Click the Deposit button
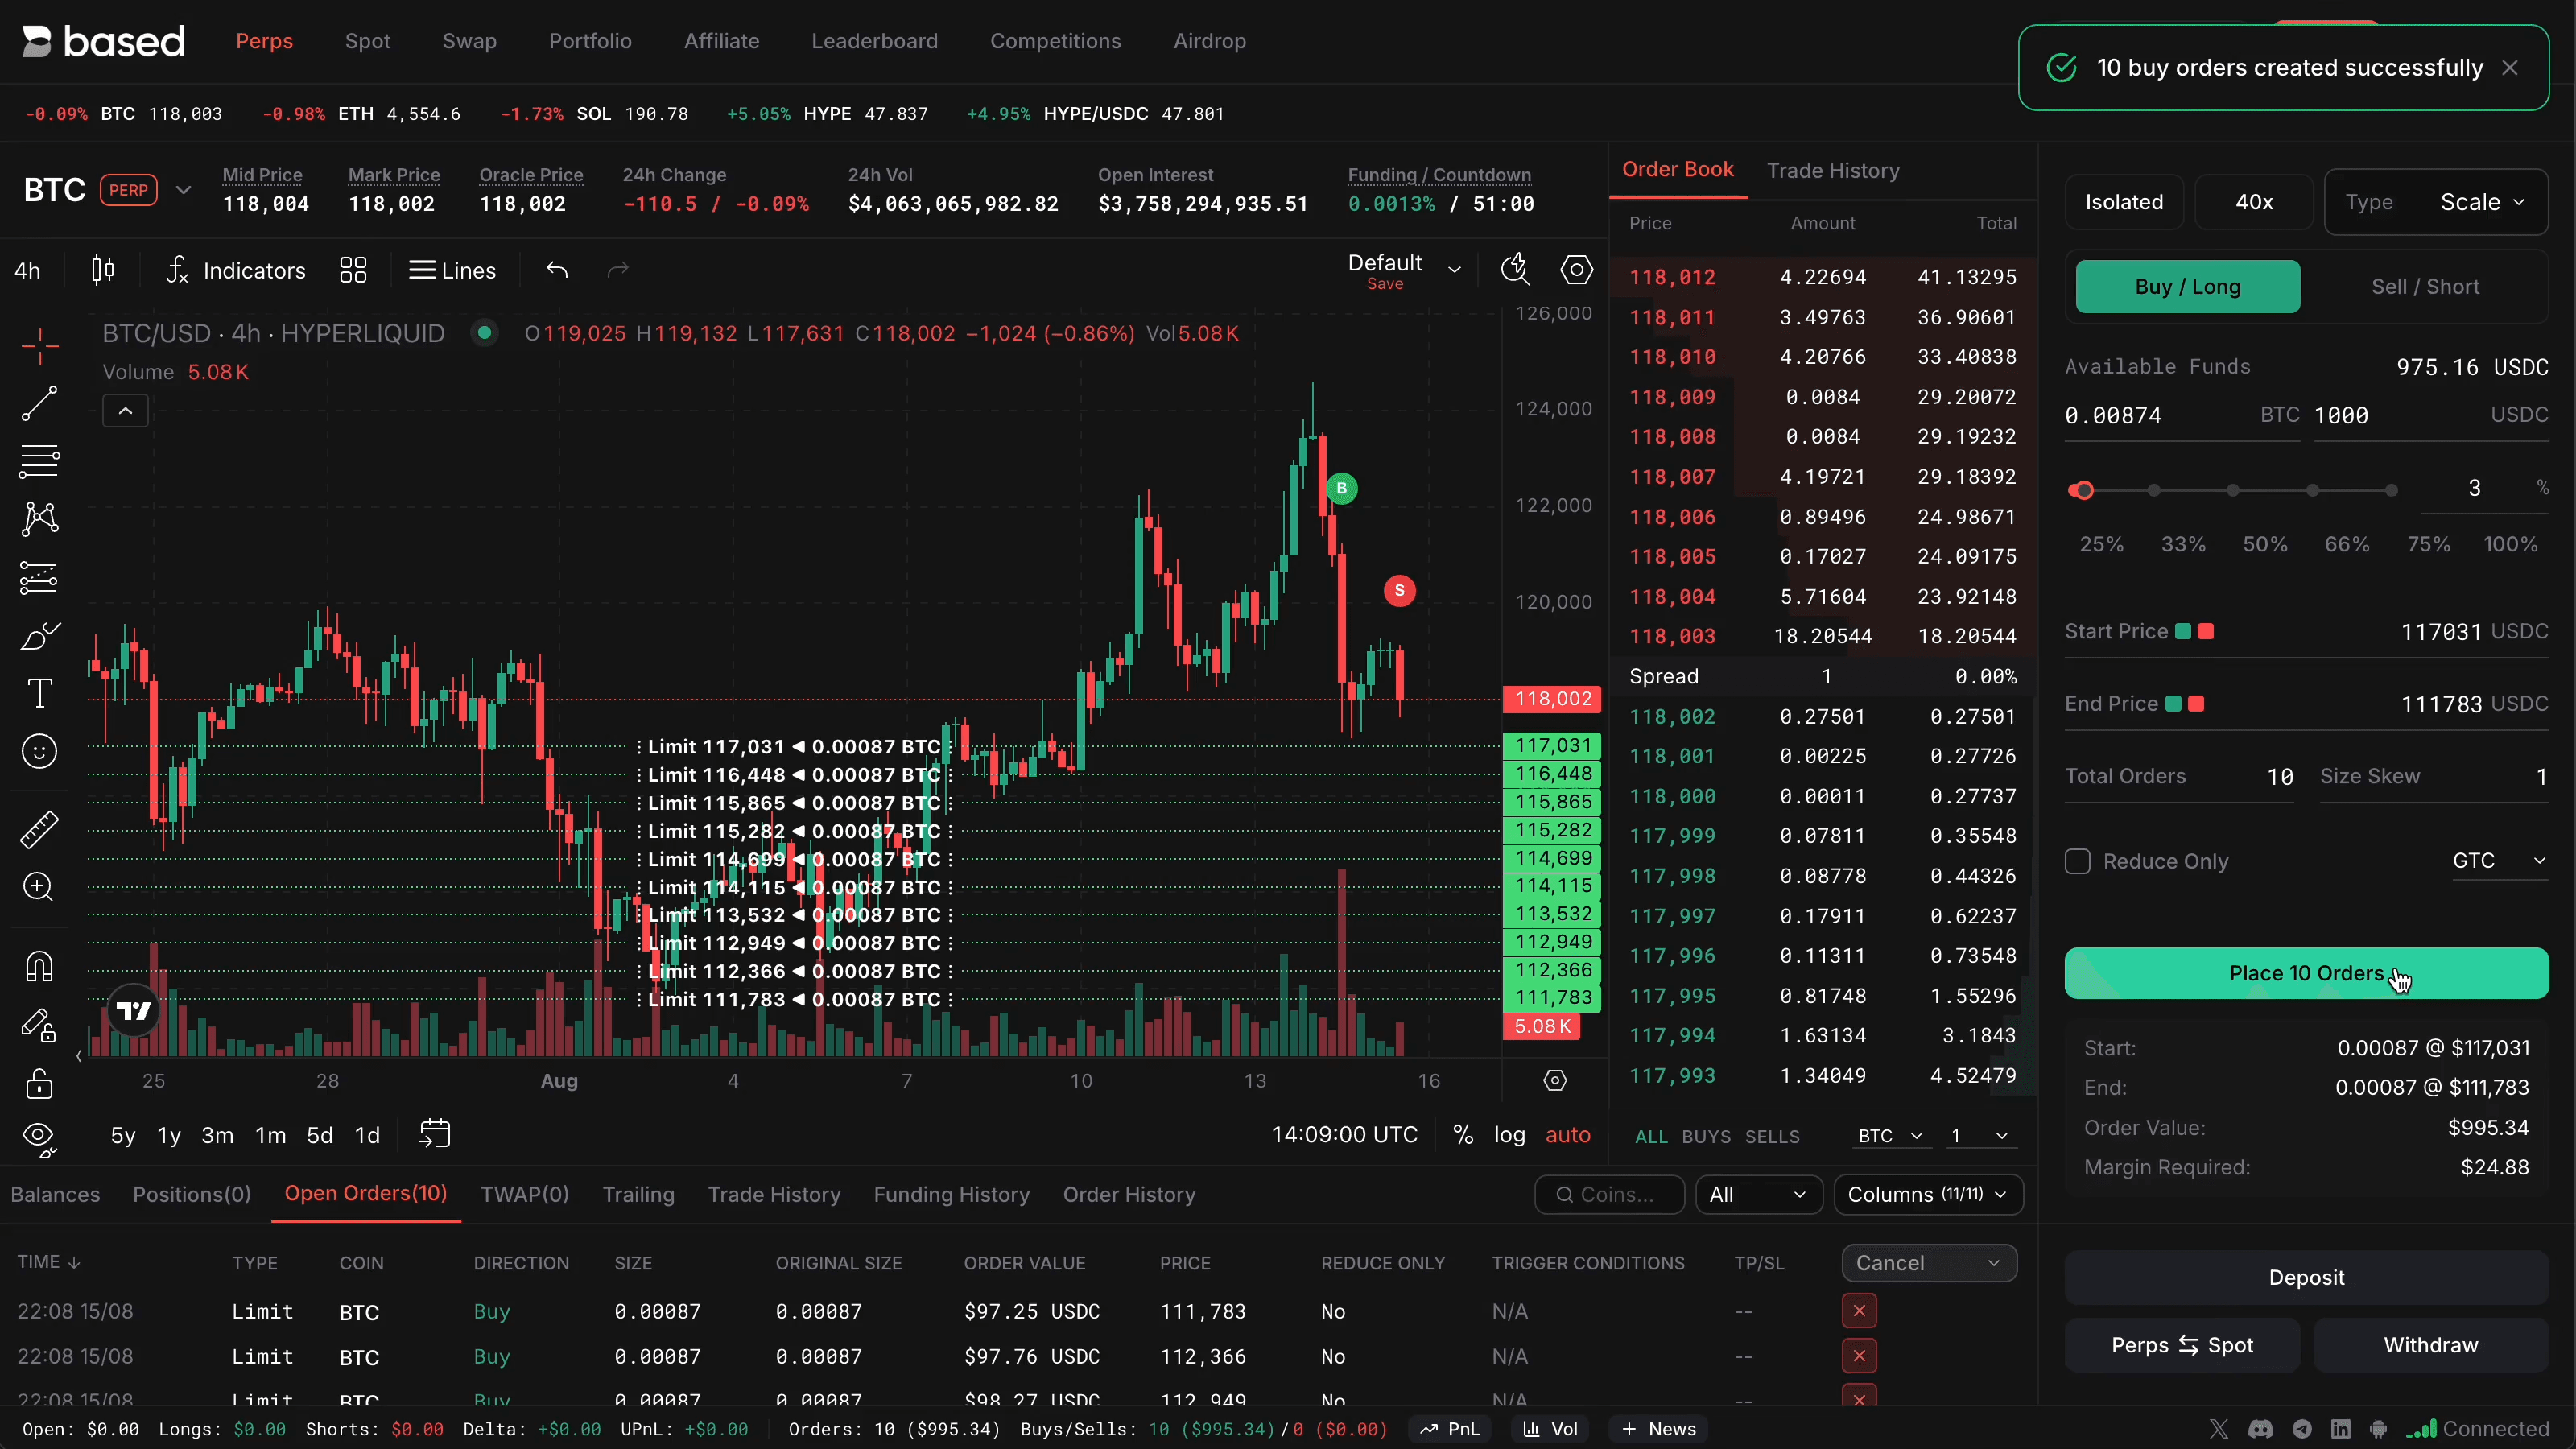Viewport: 2576px width, 1449px height. 2306,1277
